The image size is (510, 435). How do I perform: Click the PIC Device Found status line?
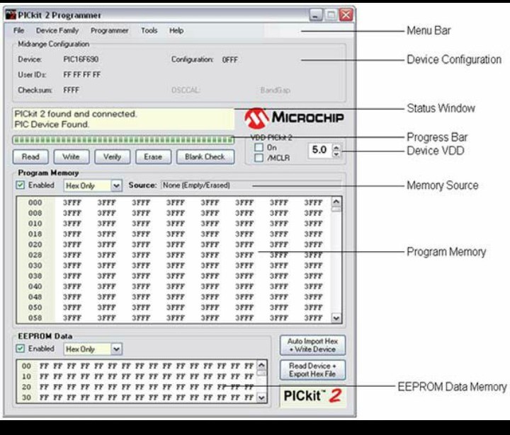tap(52, 124)
